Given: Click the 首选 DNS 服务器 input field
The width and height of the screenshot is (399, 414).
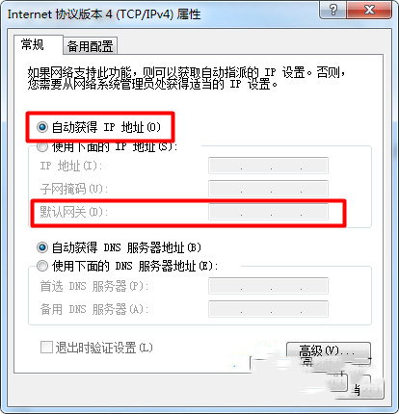Looking at the screenshot, I should (x=268, y=286).
